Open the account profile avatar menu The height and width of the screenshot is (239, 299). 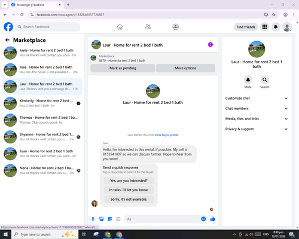[287, 27]
